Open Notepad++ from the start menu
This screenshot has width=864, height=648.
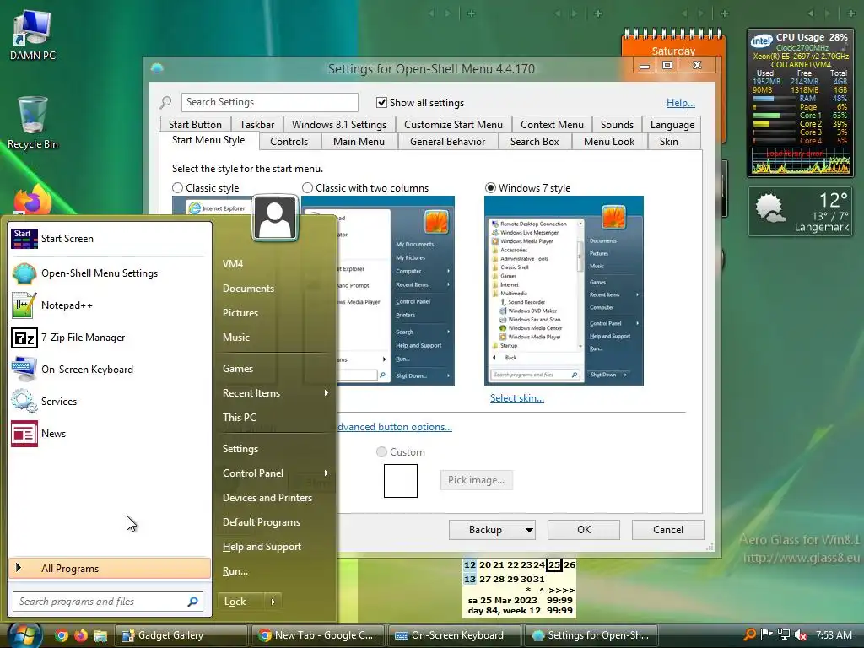click(109, 305)
